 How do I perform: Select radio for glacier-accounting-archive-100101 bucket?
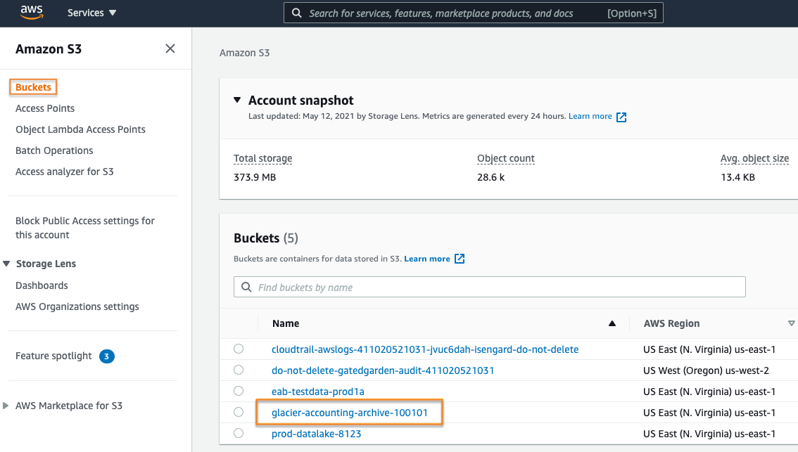(239, 412)
